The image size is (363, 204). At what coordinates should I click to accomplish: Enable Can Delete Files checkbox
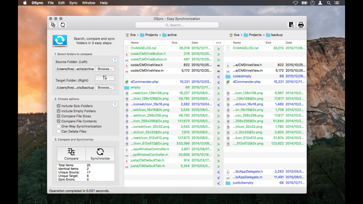58,131
